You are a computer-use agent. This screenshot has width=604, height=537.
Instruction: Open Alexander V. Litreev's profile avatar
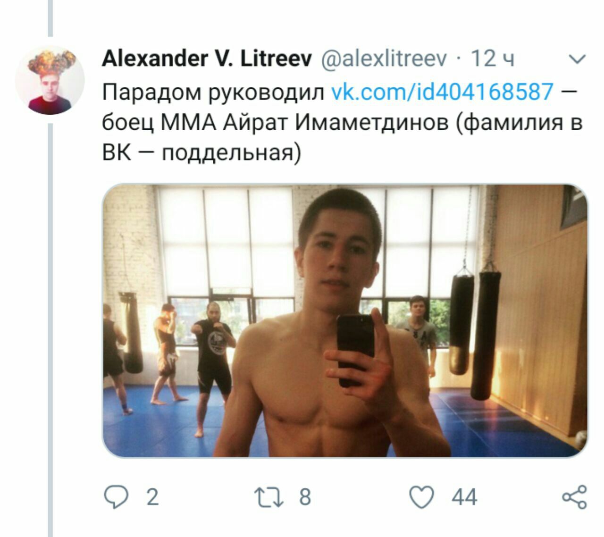(x=50, y=80)
